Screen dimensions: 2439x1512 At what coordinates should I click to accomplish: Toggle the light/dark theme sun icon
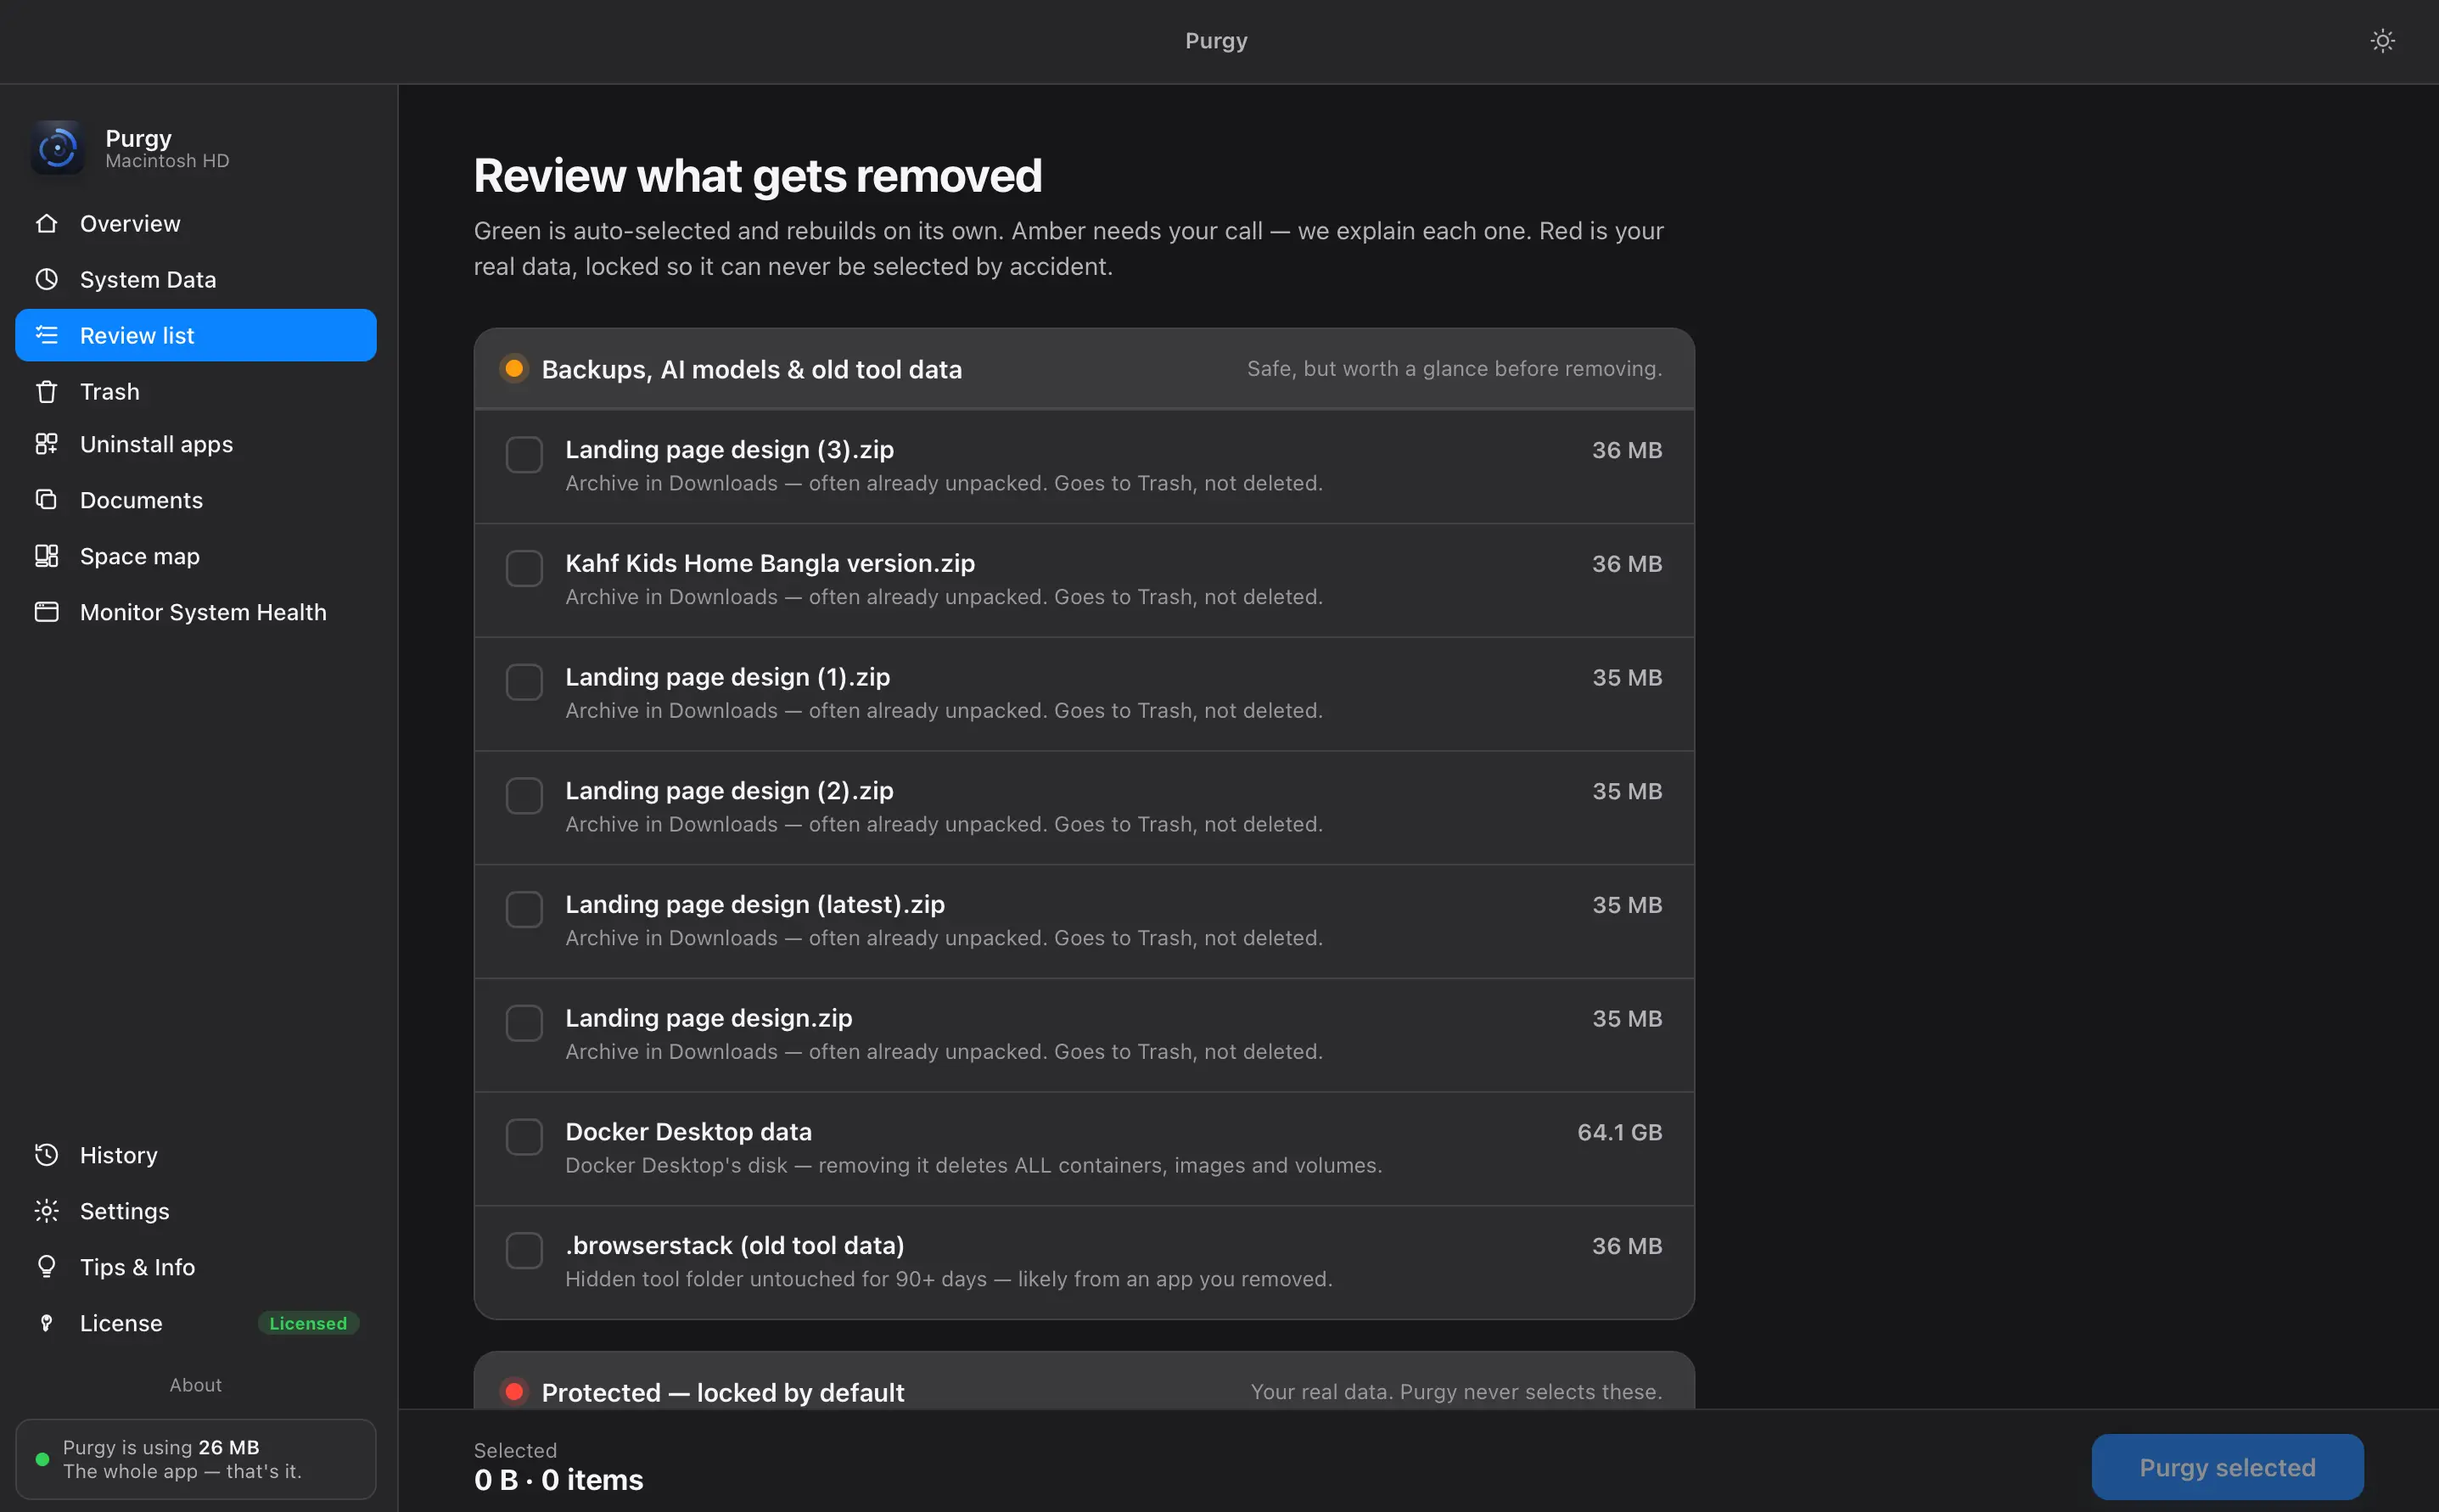(x=2382, y=41)
